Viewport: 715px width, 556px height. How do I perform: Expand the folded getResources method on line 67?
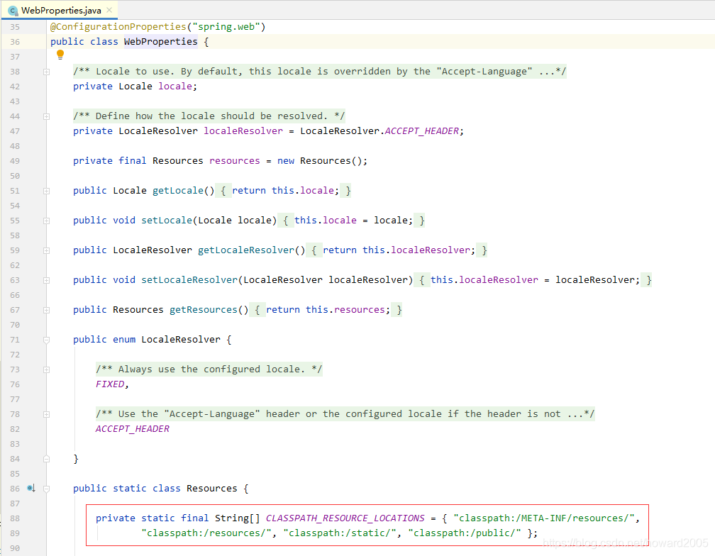coord(47,310)
